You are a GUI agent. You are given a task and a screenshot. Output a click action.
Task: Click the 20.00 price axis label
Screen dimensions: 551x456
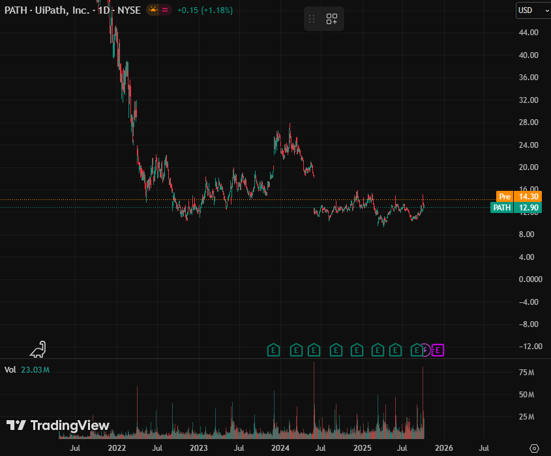coord(529,167)
